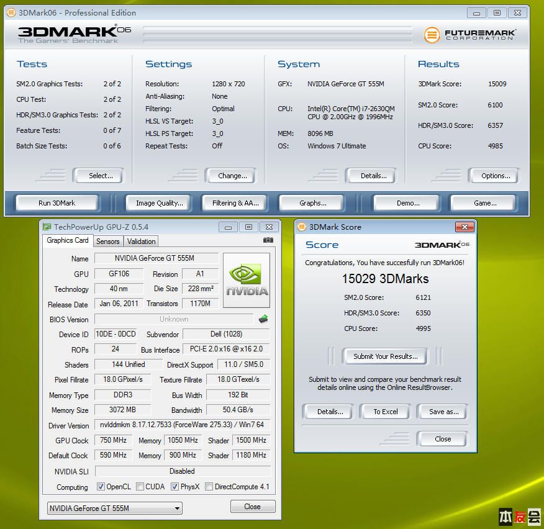This screenshot has width=544, height=529.
Task: Uncheck the OpenCL checkbox in GPU-Z
Action: tap(101, 487)
